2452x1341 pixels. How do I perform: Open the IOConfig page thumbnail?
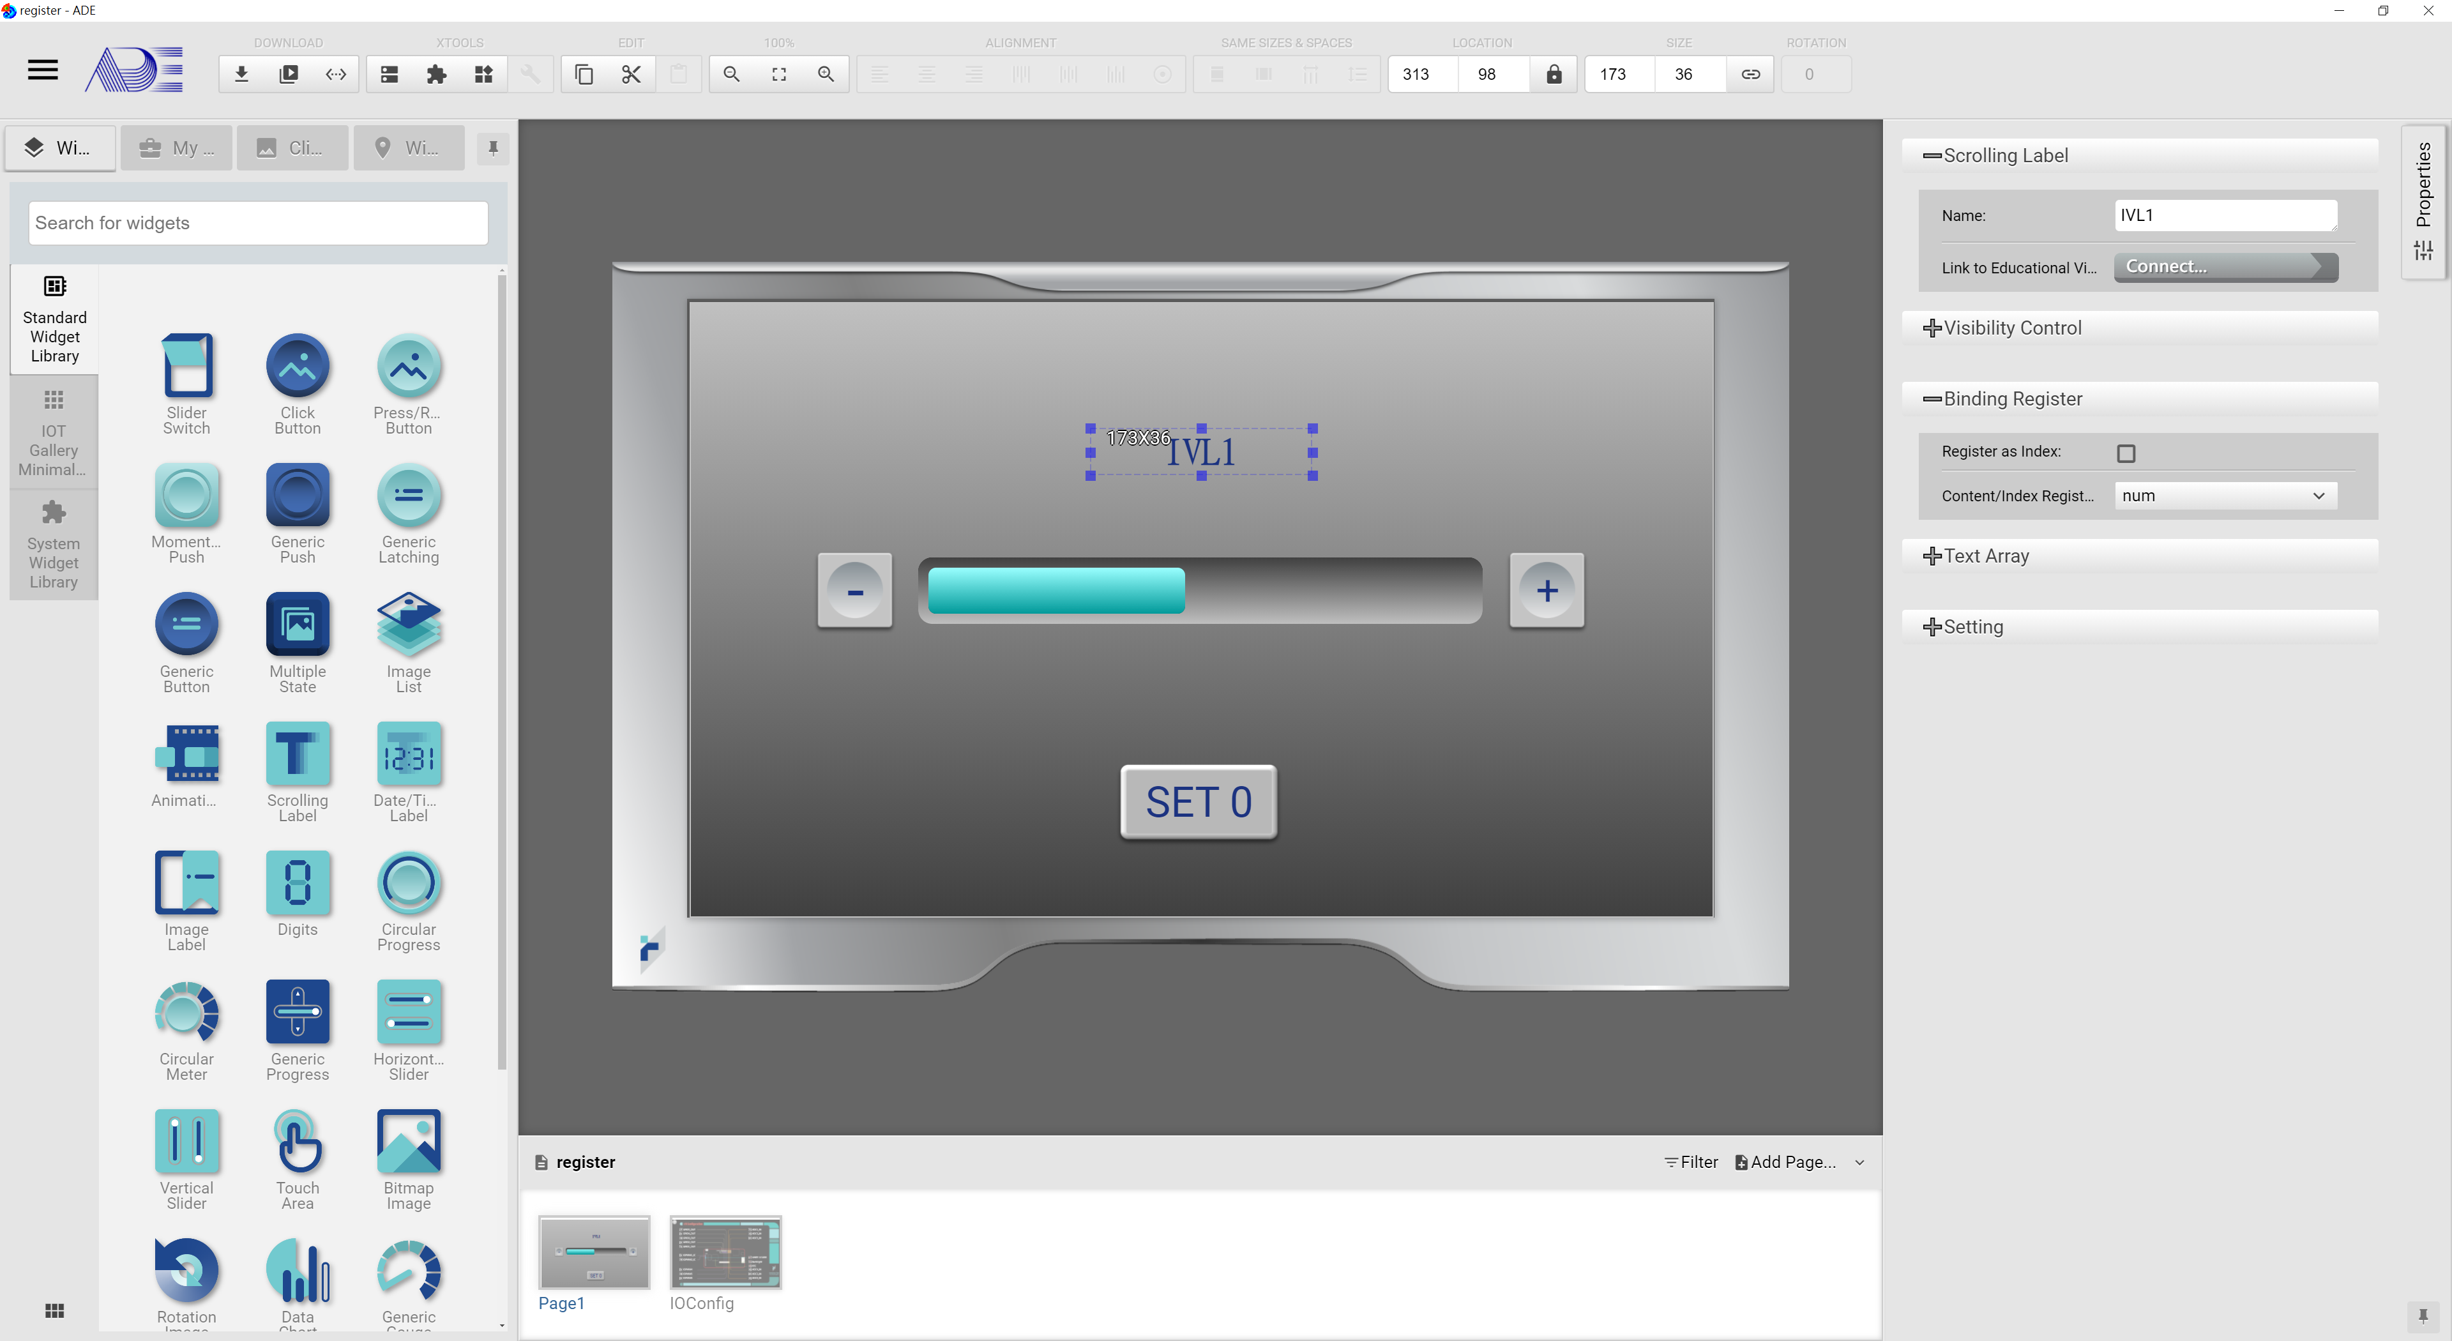(725, 1254)
